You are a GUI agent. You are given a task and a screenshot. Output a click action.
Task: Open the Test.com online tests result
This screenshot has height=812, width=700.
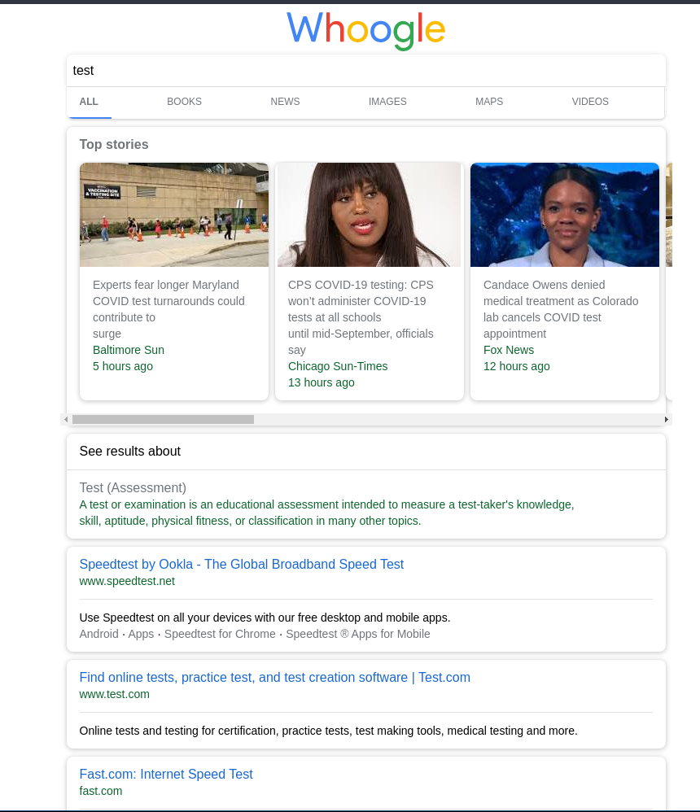coord(274,678)
